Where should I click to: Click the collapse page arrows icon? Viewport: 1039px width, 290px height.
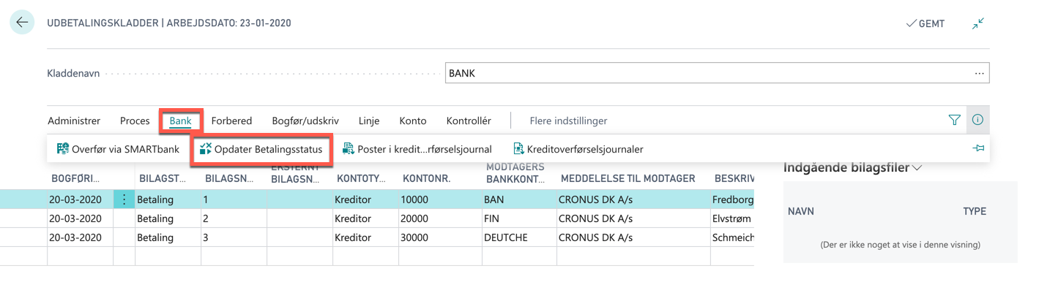coord(978,23)
